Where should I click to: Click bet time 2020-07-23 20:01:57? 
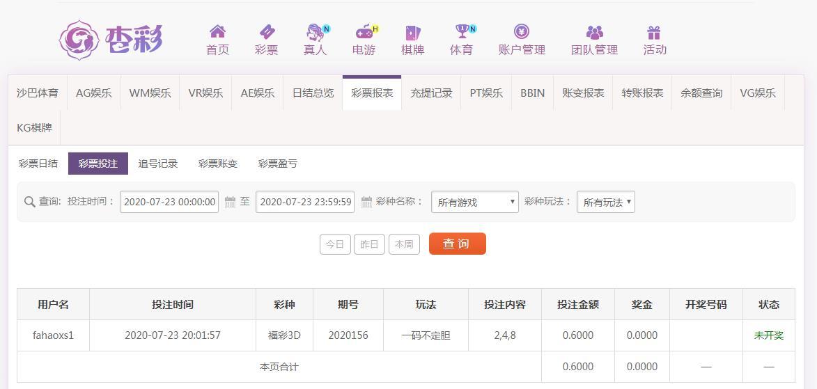coord(173,335)
